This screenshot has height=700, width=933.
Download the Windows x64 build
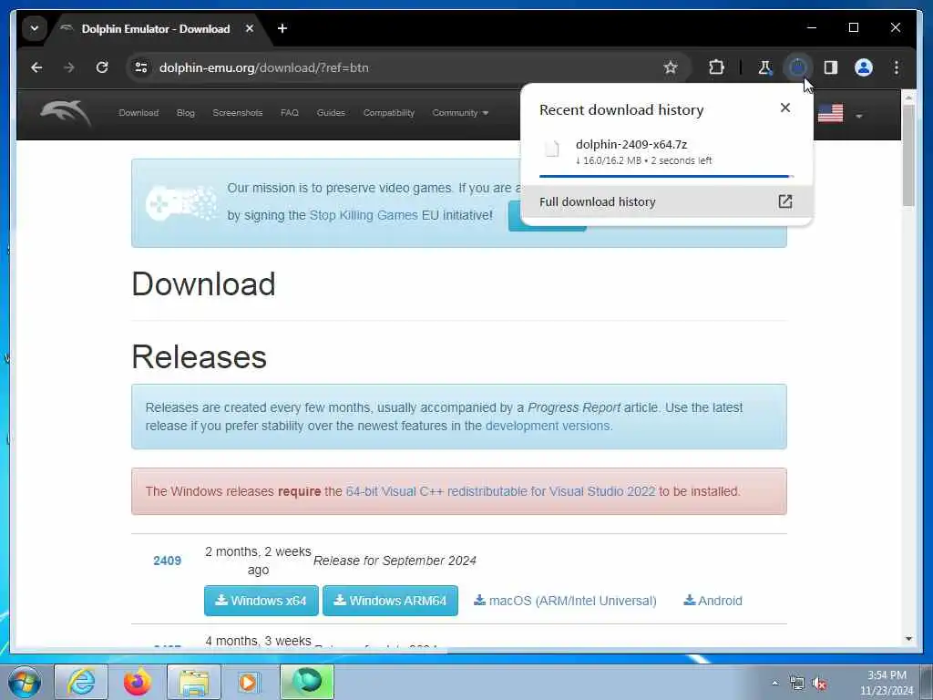point(261,601)
